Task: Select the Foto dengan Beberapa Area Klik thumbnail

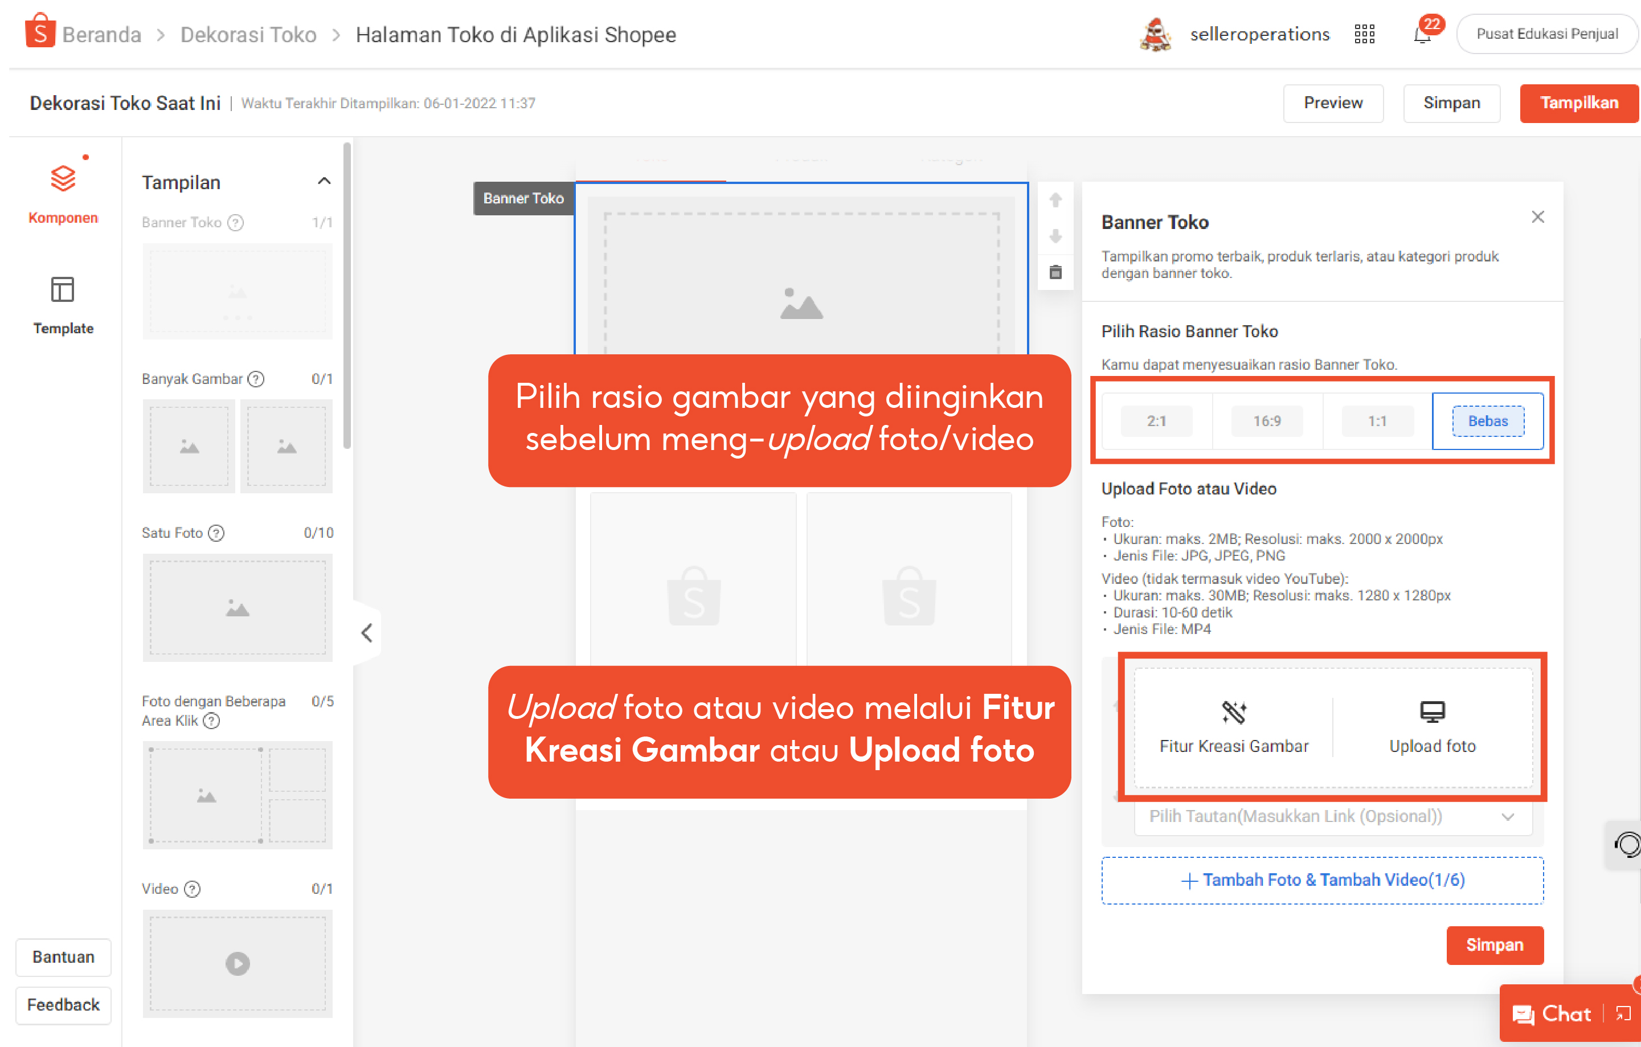Action: (237, 795)
